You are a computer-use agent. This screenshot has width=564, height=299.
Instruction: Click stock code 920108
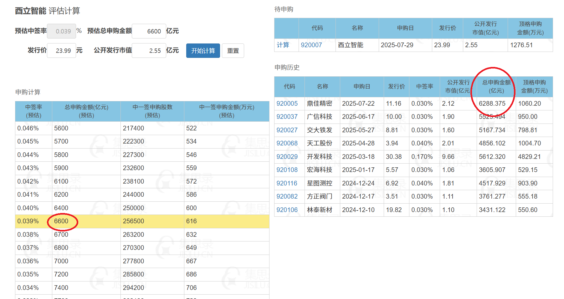coord(287,170)
